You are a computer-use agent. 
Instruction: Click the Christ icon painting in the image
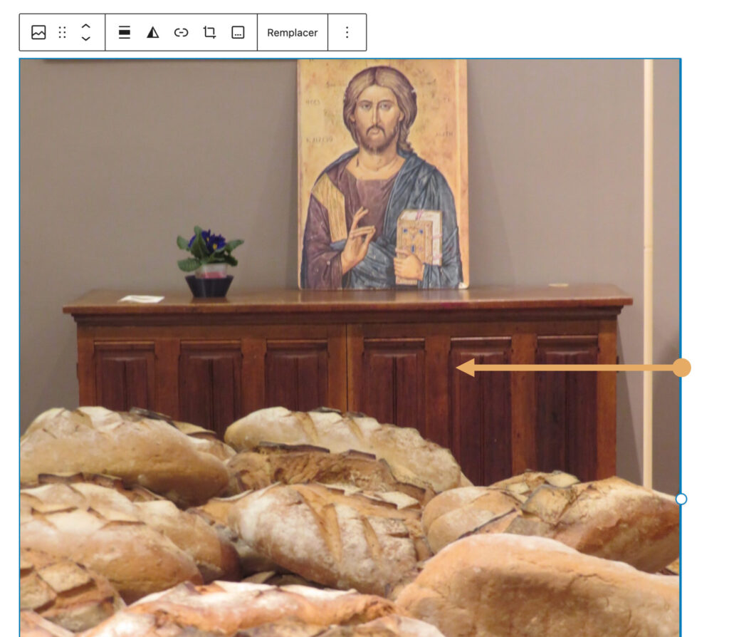pos(382,174)
